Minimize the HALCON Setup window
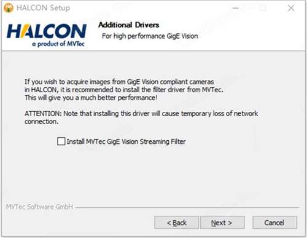 point(236,8)
